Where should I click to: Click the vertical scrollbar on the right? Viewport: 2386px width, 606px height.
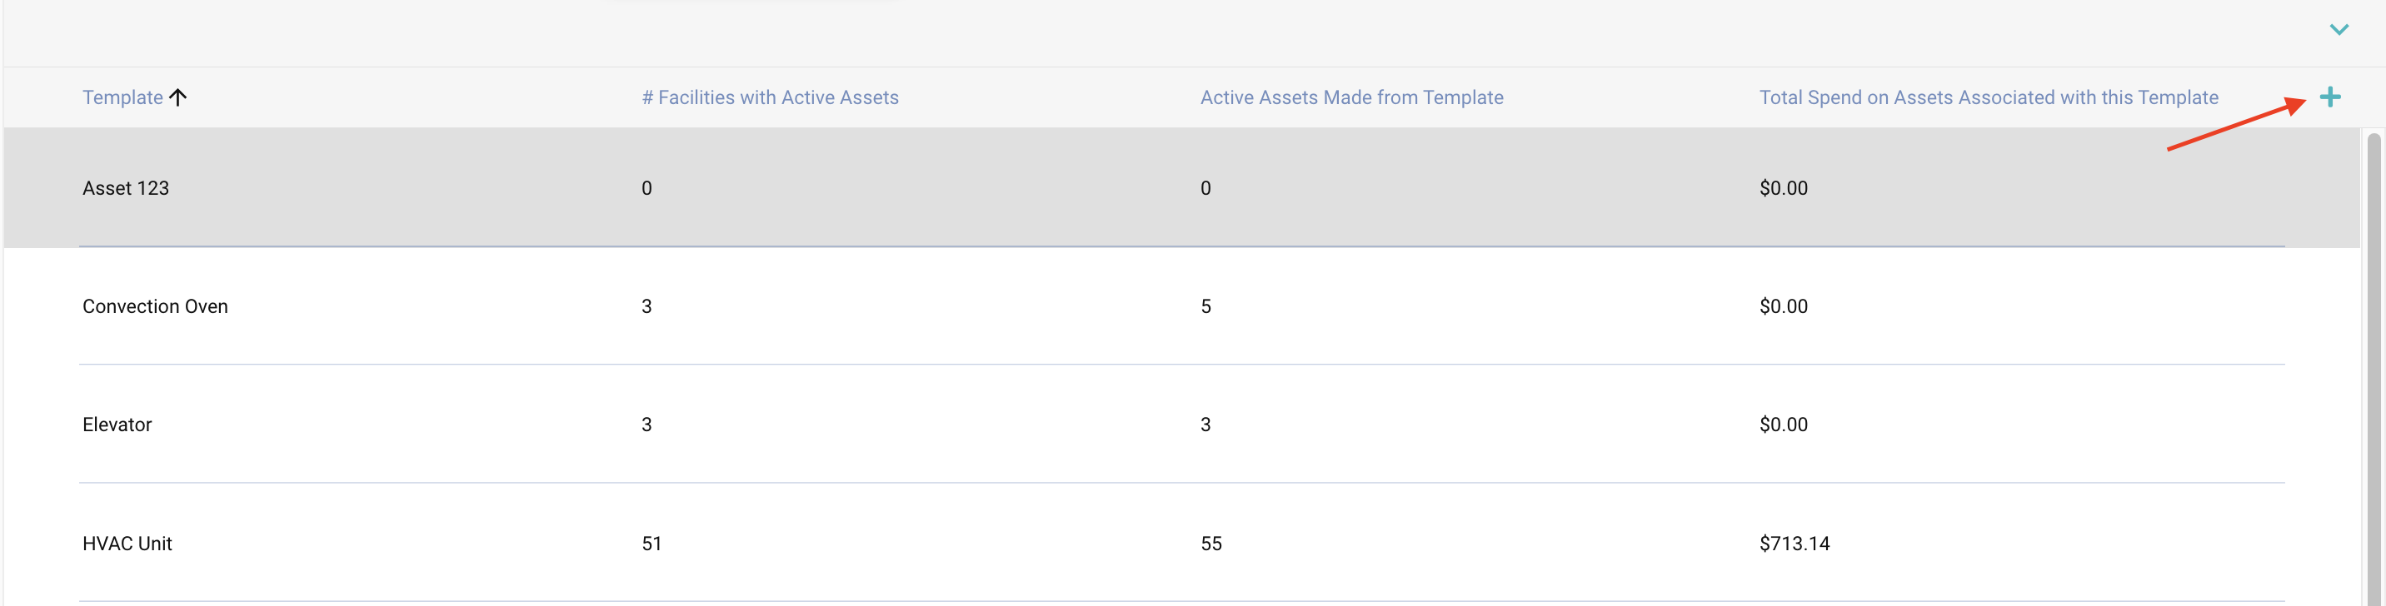click(2373, 370)
